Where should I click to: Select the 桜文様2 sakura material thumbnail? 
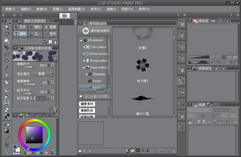[143, 66]
